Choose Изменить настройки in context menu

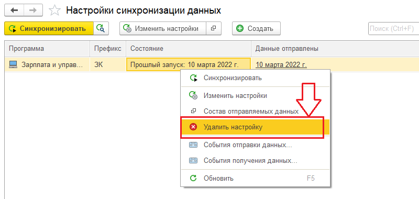256,95
